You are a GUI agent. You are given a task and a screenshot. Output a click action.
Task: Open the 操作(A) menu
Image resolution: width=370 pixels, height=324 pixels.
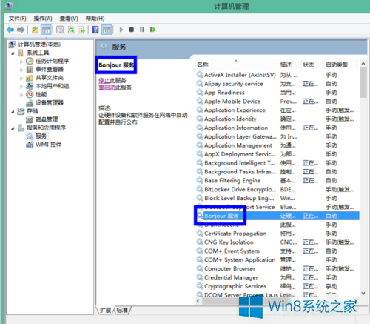43,19
